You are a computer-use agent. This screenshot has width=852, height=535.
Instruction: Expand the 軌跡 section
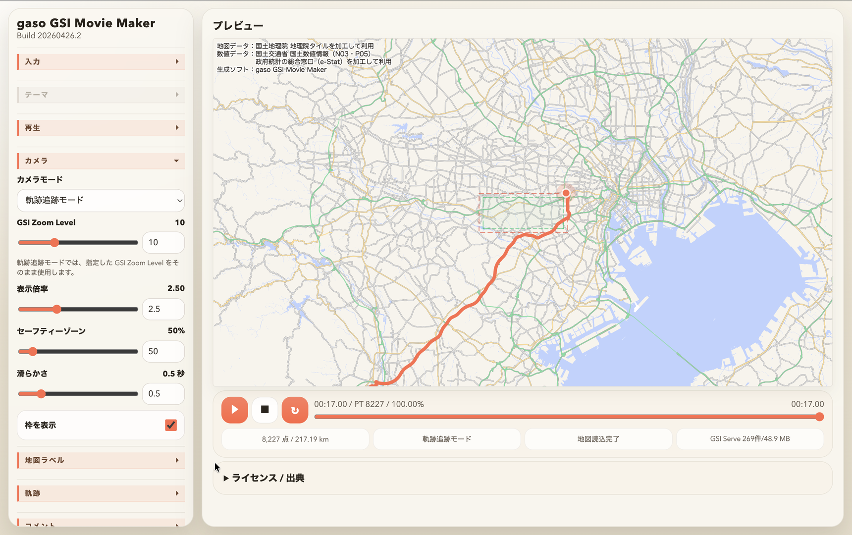click(x=101, y=493)
